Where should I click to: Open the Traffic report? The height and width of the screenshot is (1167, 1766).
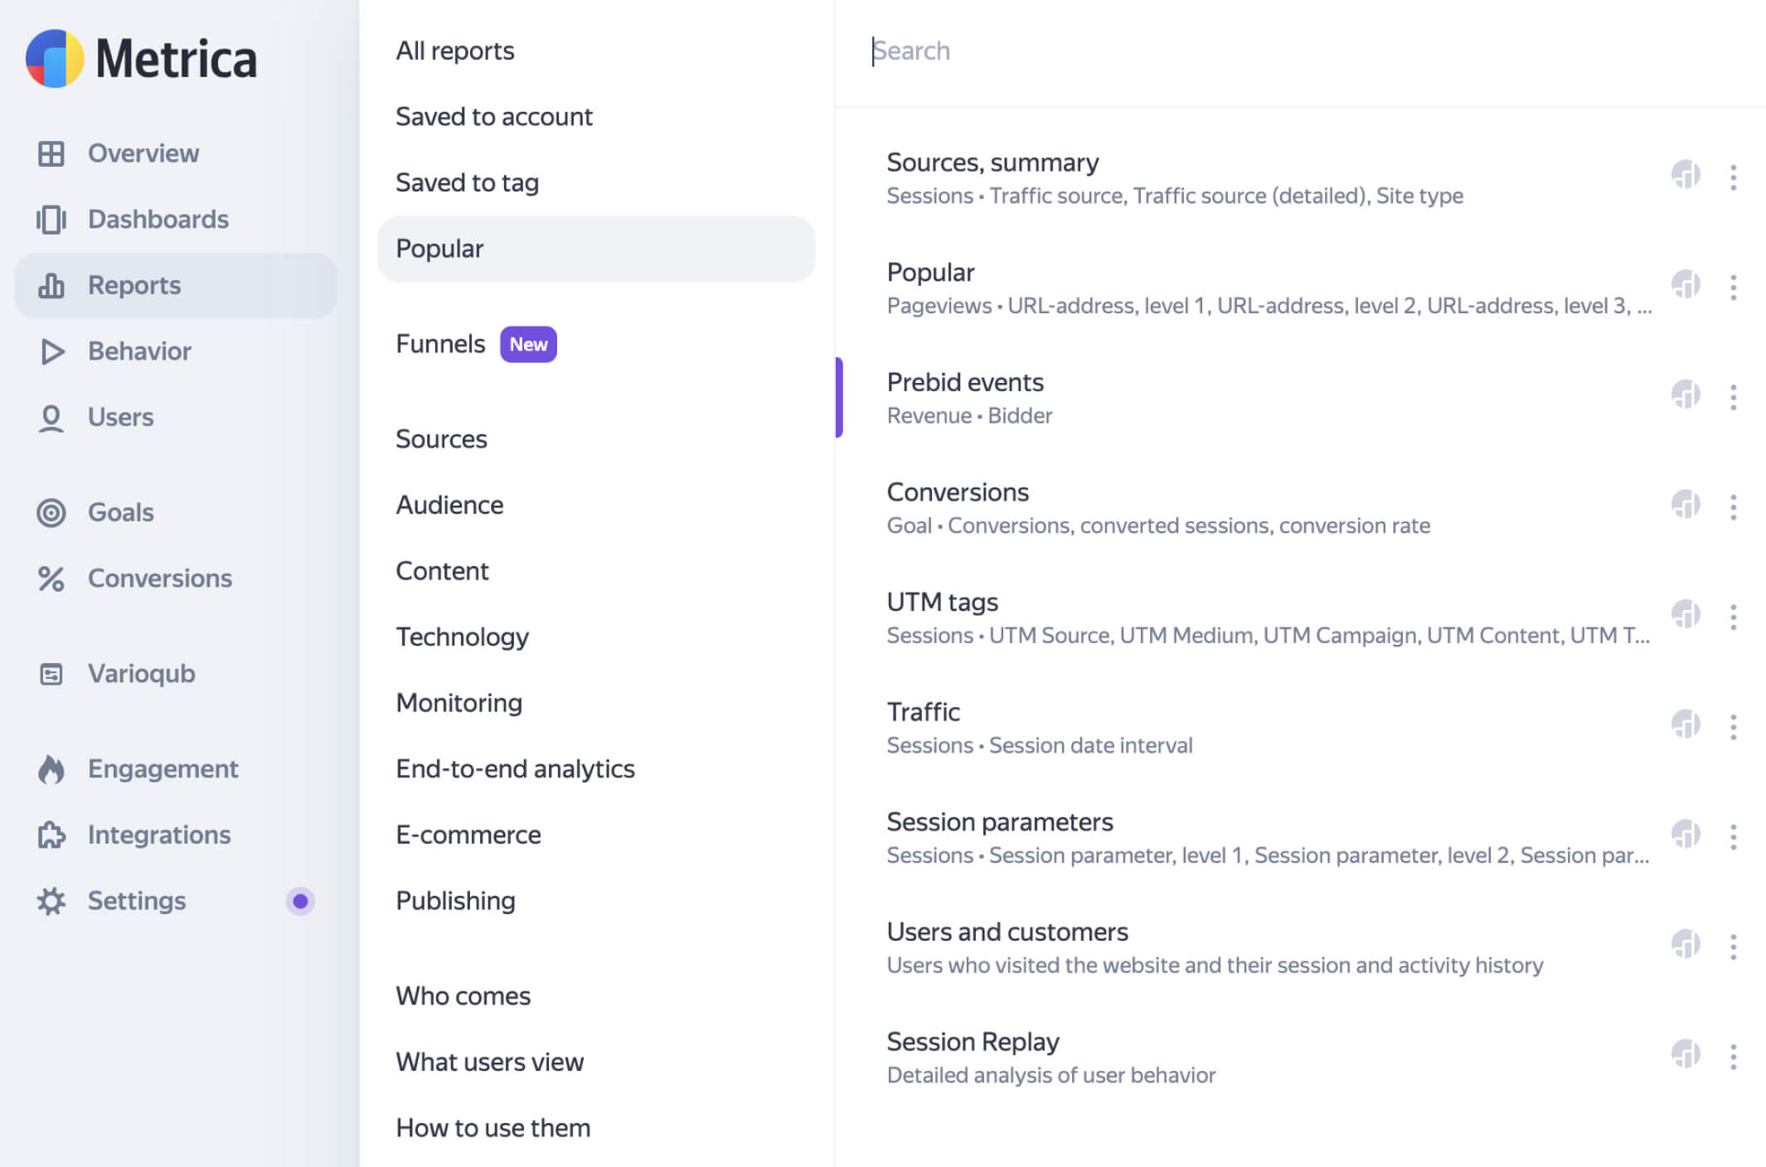tap(924, 712)
